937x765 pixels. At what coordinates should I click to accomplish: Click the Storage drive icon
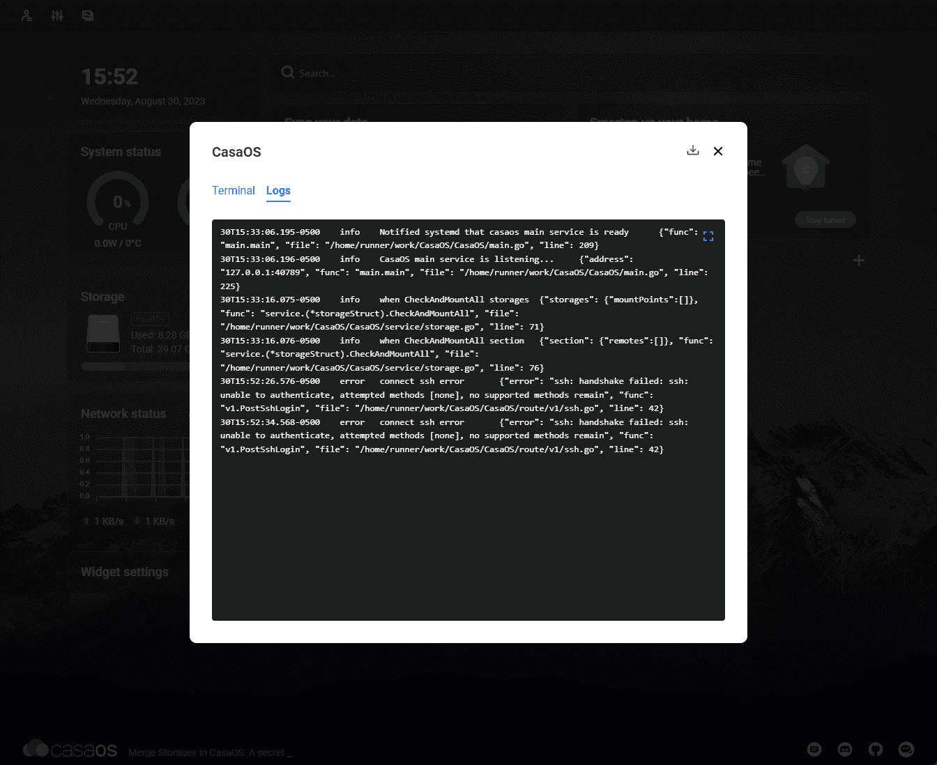[x=103, y=334]
